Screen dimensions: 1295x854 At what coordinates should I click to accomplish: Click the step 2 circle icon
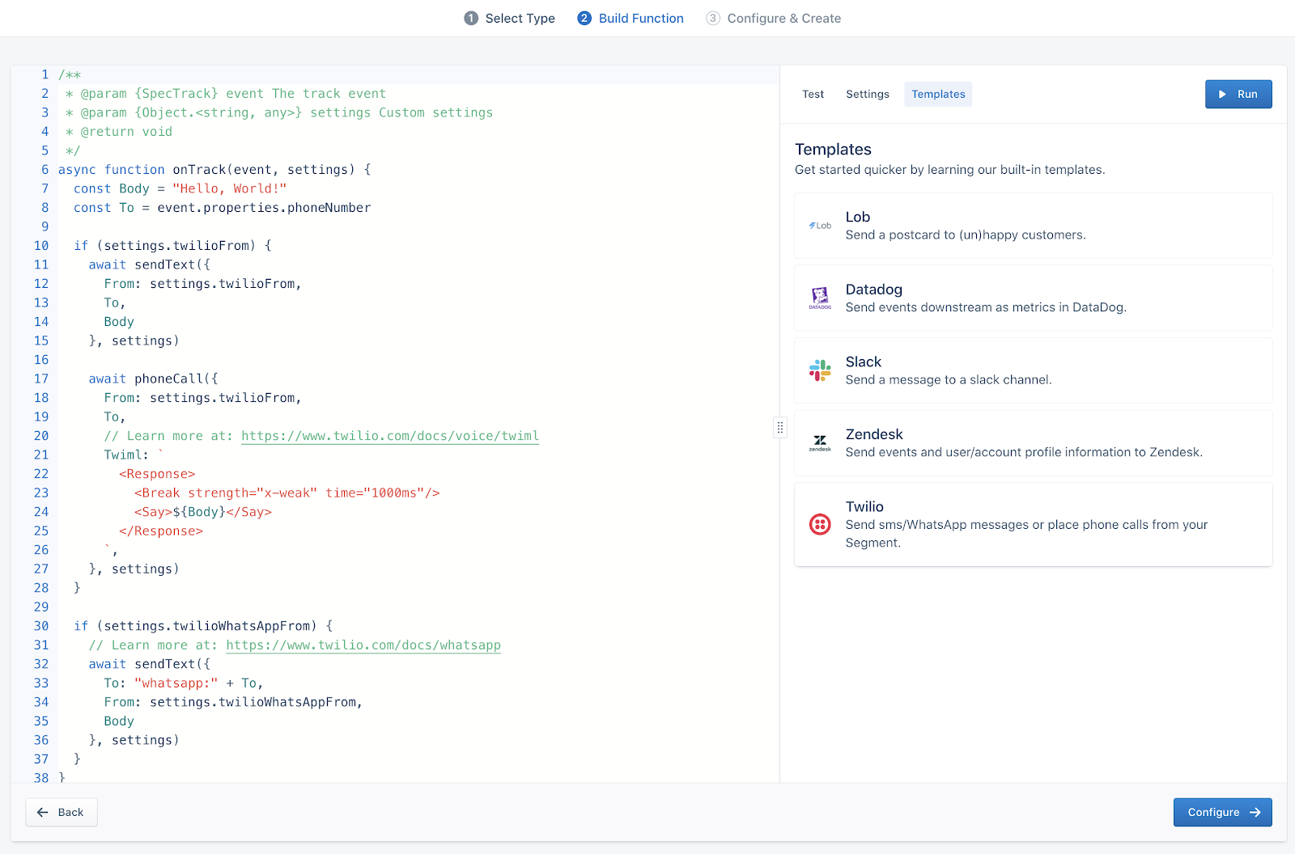584,19
